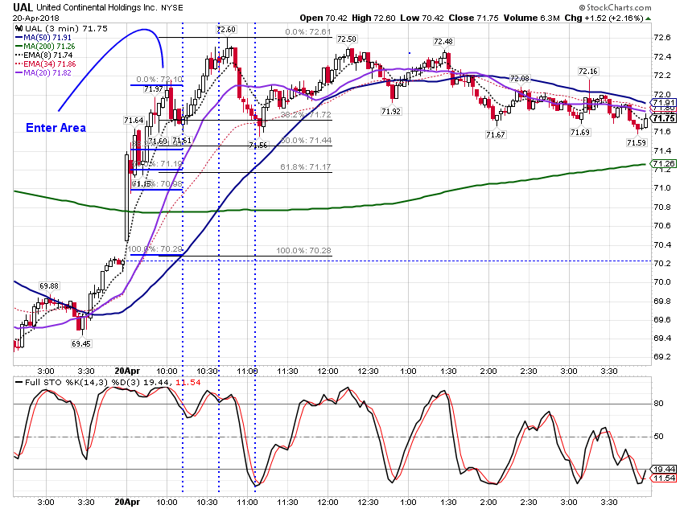
Task: Click the Open 70.42 header value
Action: [323, 18]
